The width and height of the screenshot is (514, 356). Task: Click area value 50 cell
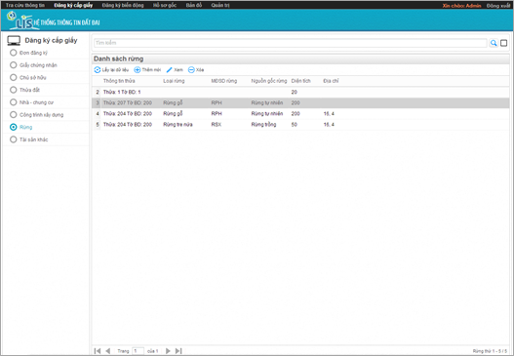click(x=295, y=125)
